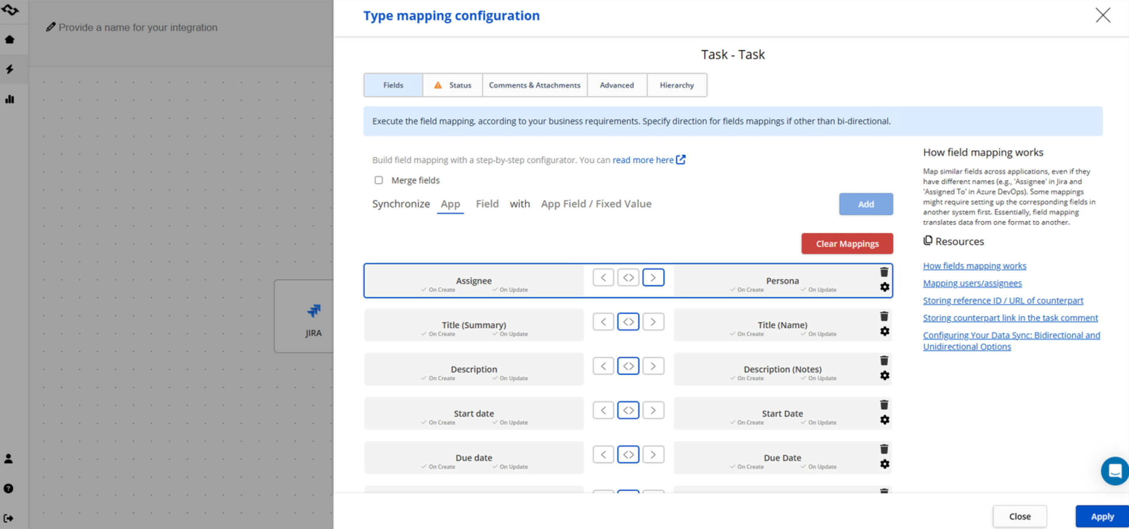Open the Field dropdown selector

coord(487,204)
